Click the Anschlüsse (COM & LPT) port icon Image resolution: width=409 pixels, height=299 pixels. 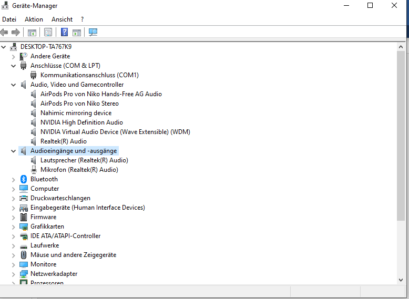24,66
